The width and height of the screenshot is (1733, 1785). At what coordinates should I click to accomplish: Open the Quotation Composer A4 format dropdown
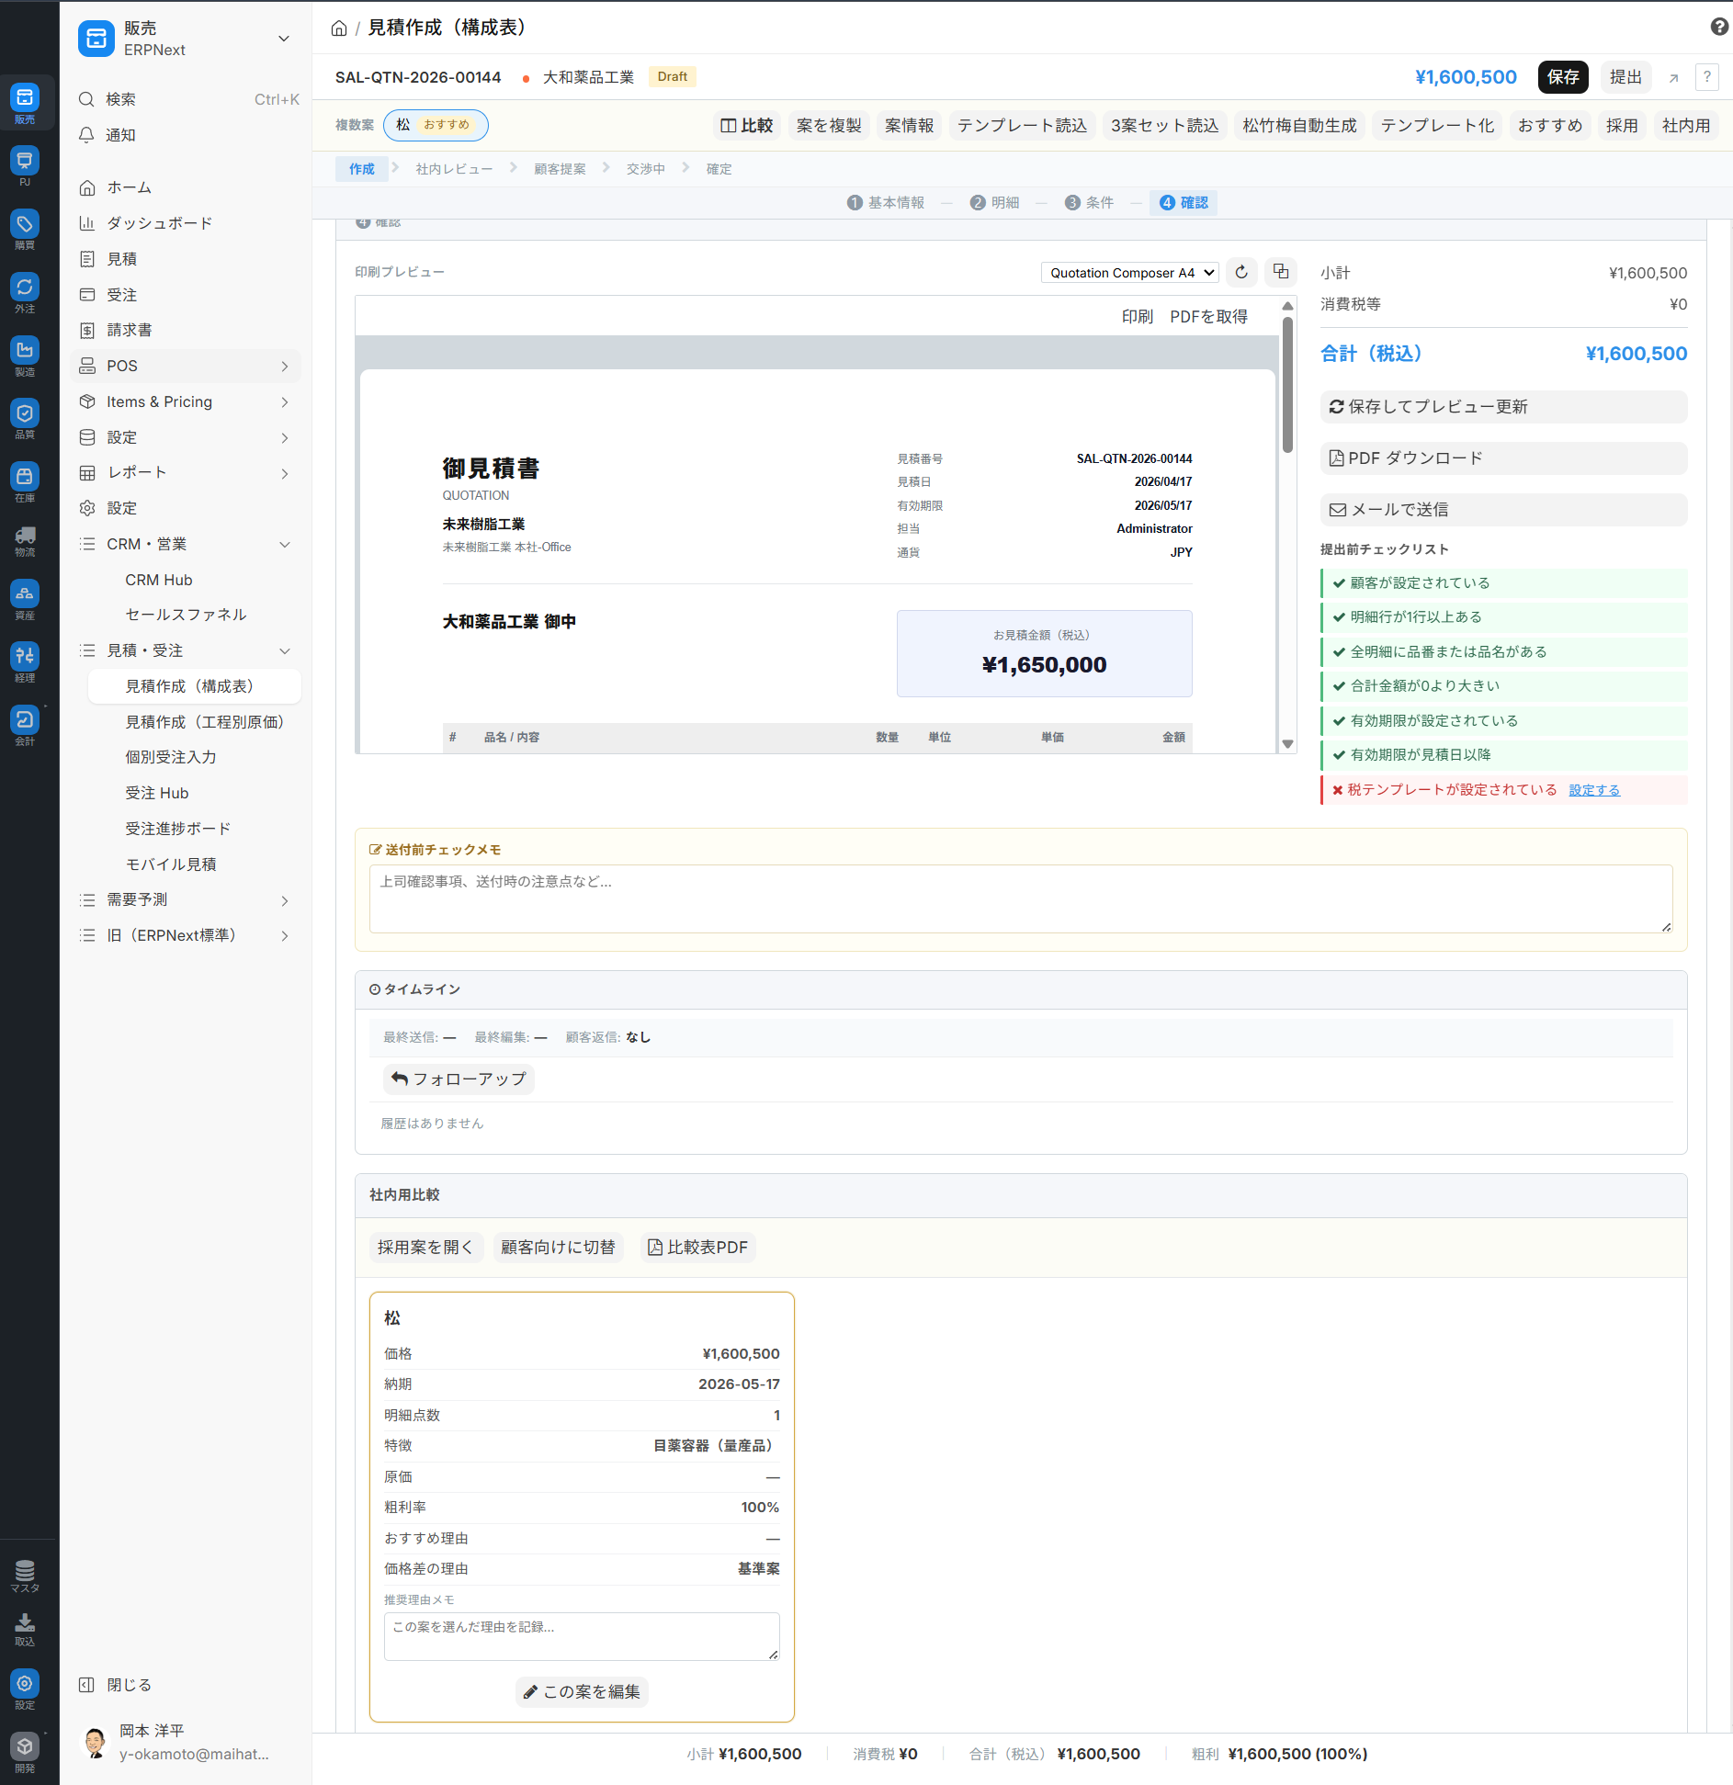1131,273
